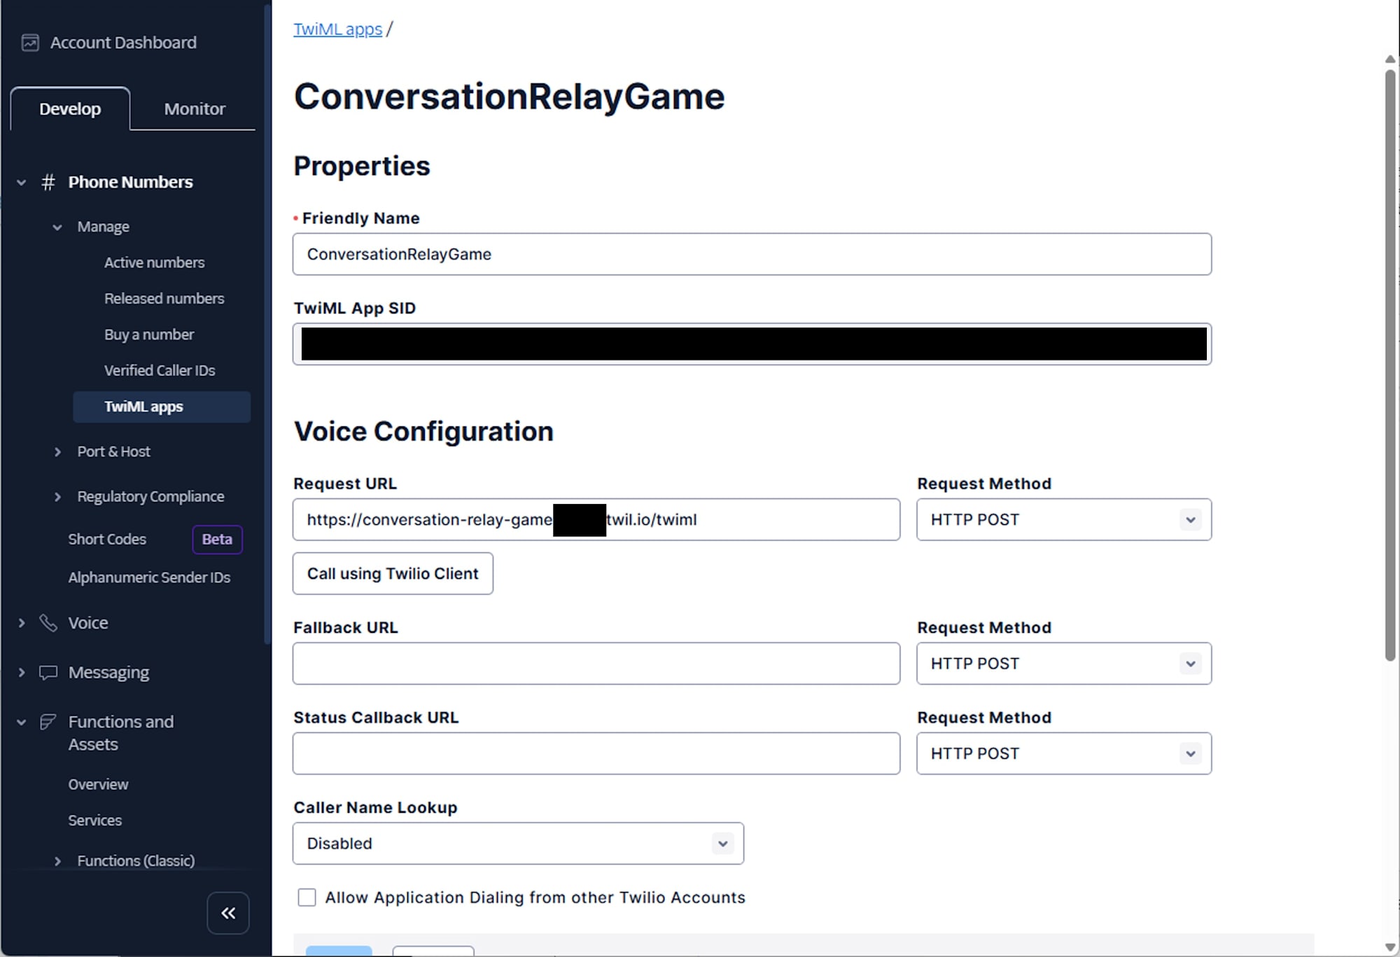The image size is (1400, 957).
Task: Click the TwiML App SID field
Action: [x=752, y=344]
